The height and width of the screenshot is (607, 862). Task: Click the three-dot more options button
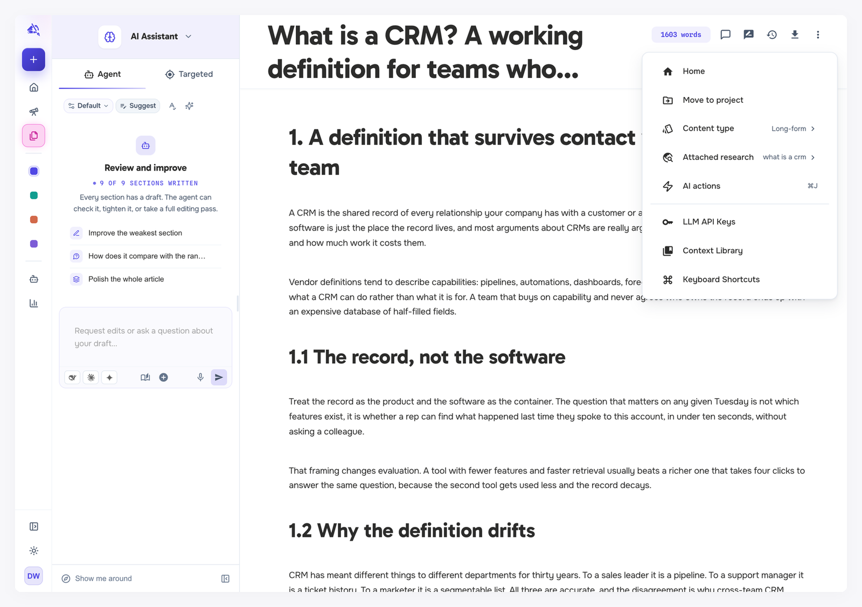[818, 34]
